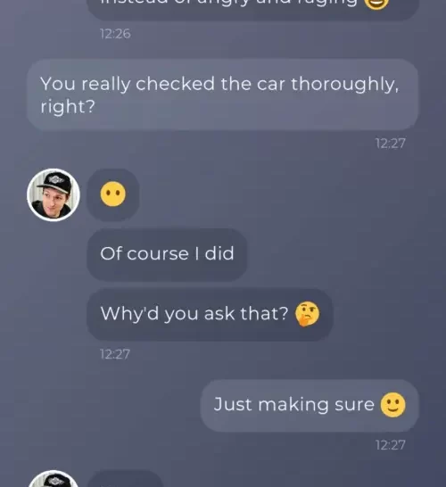This screenshot has width=446, height=487.
Task: Tap the smiley emoji in 'Just making sure'
Action: [x=392, y=405]
